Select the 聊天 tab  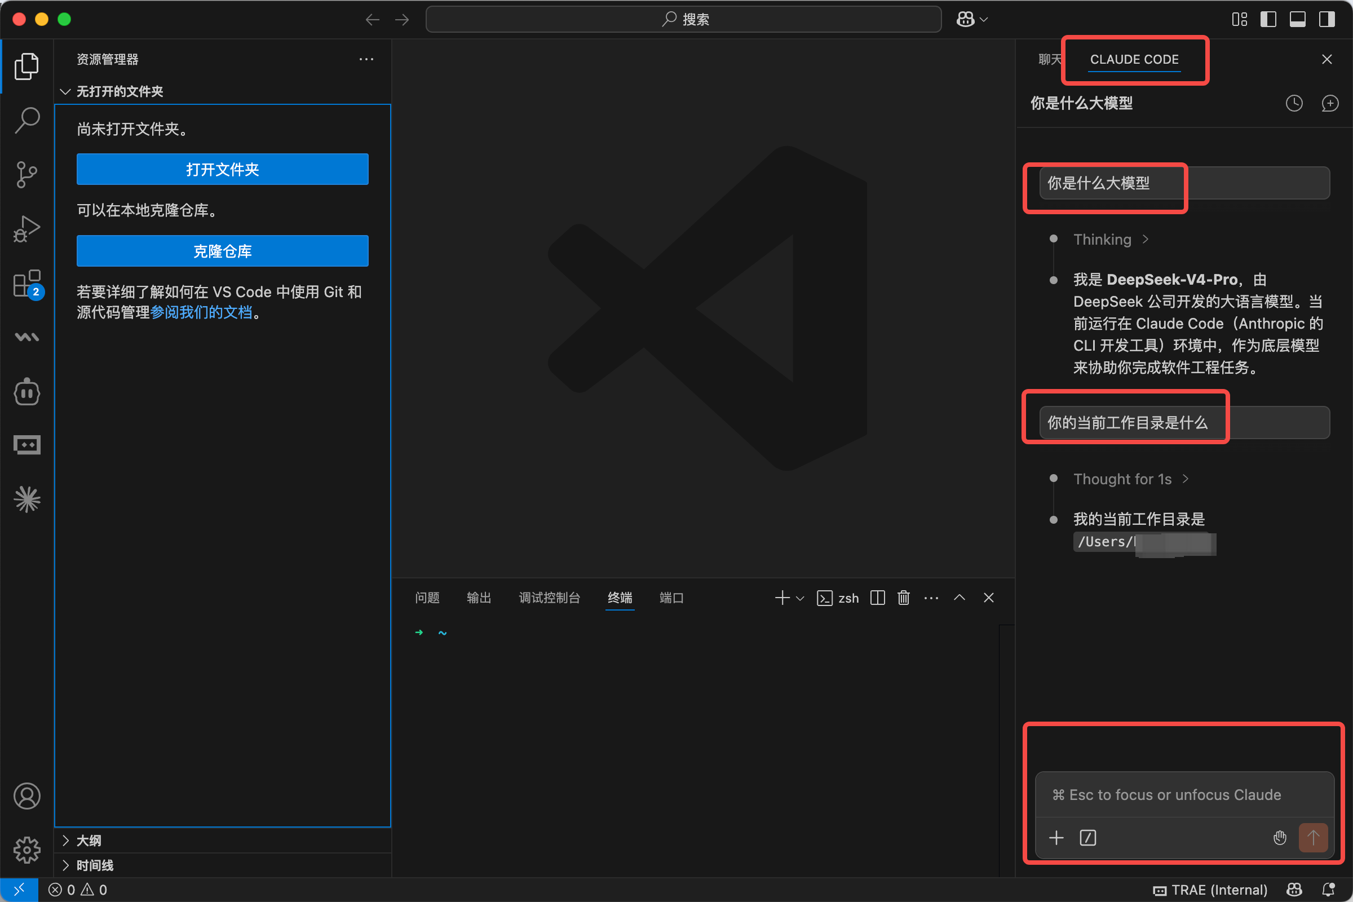pyautogui.click(x=1050, y=59)
